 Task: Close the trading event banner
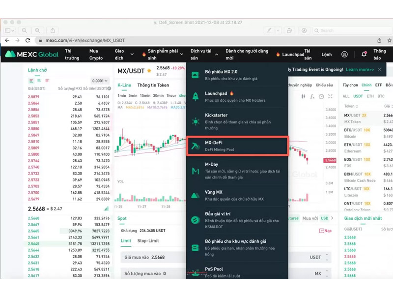380,69
